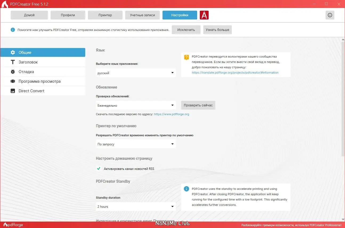Viewport: 345px width, 228px height.
Task: Click the Настроить домашнюю страницу heading
Action: (124, 158)
